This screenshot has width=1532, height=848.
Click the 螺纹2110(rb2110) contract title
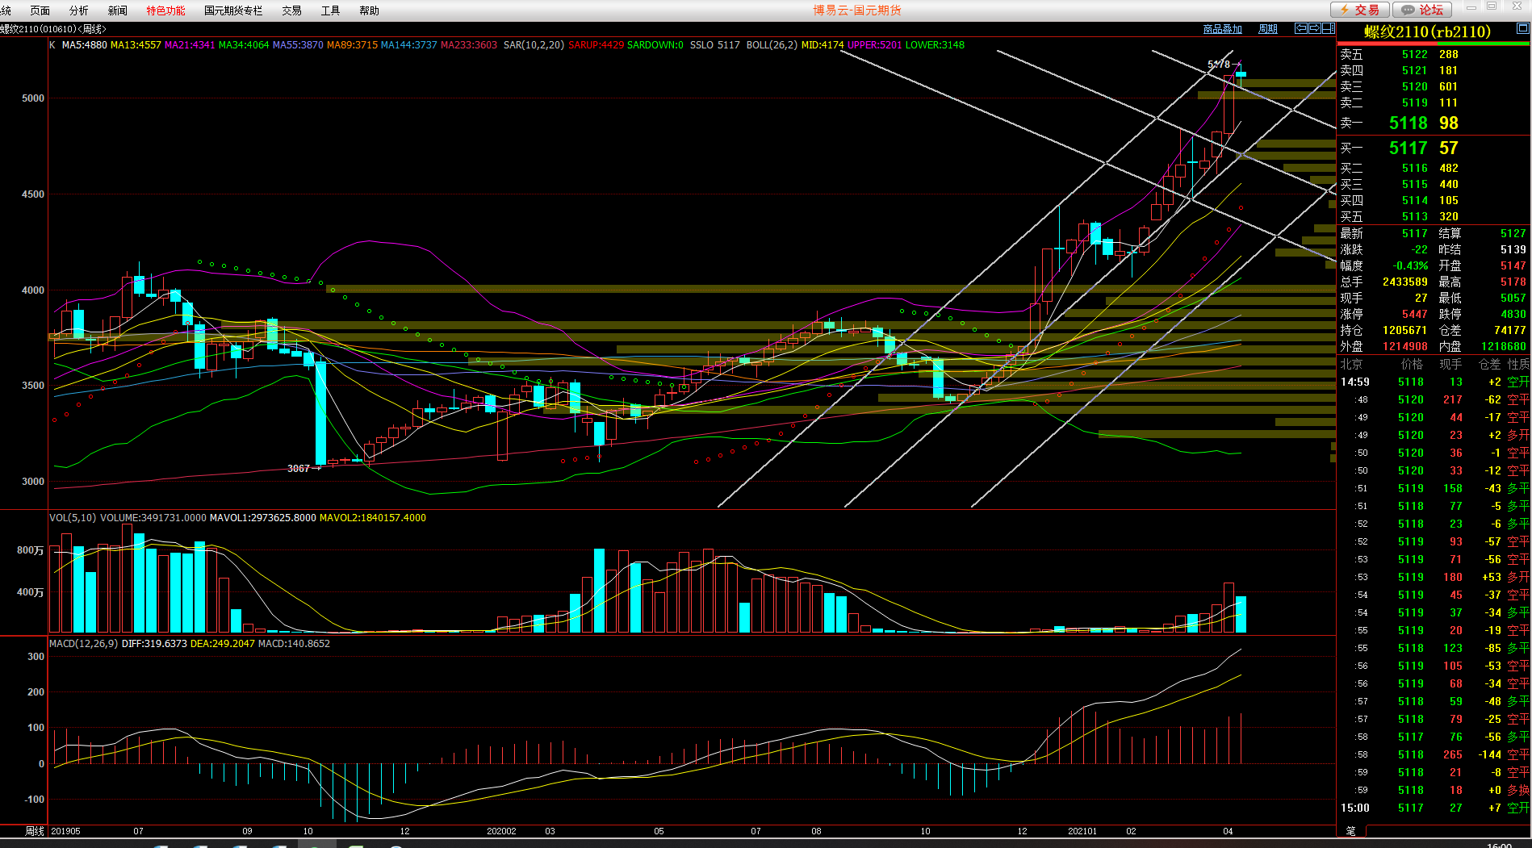1427,31
